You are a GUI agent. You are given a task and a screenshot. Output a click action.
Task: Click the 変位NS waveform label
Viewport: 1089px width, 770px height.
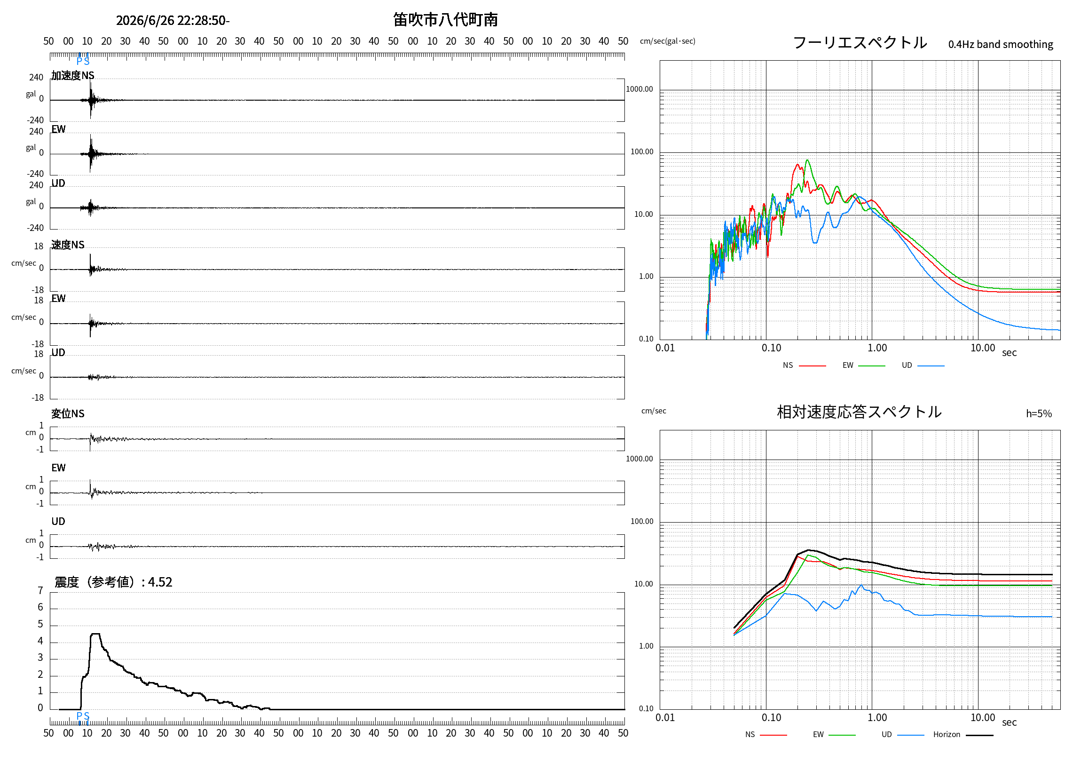click(68, 414)
